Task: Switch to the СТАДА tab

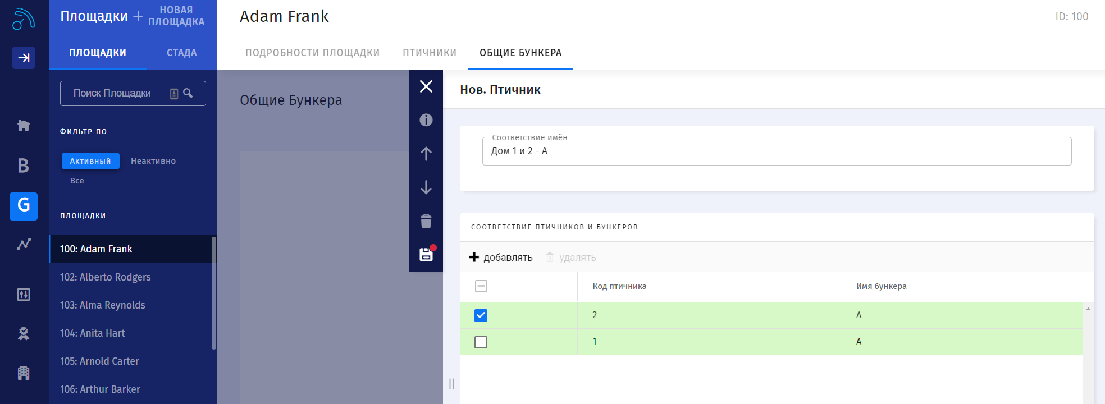Action: point(182,53)
